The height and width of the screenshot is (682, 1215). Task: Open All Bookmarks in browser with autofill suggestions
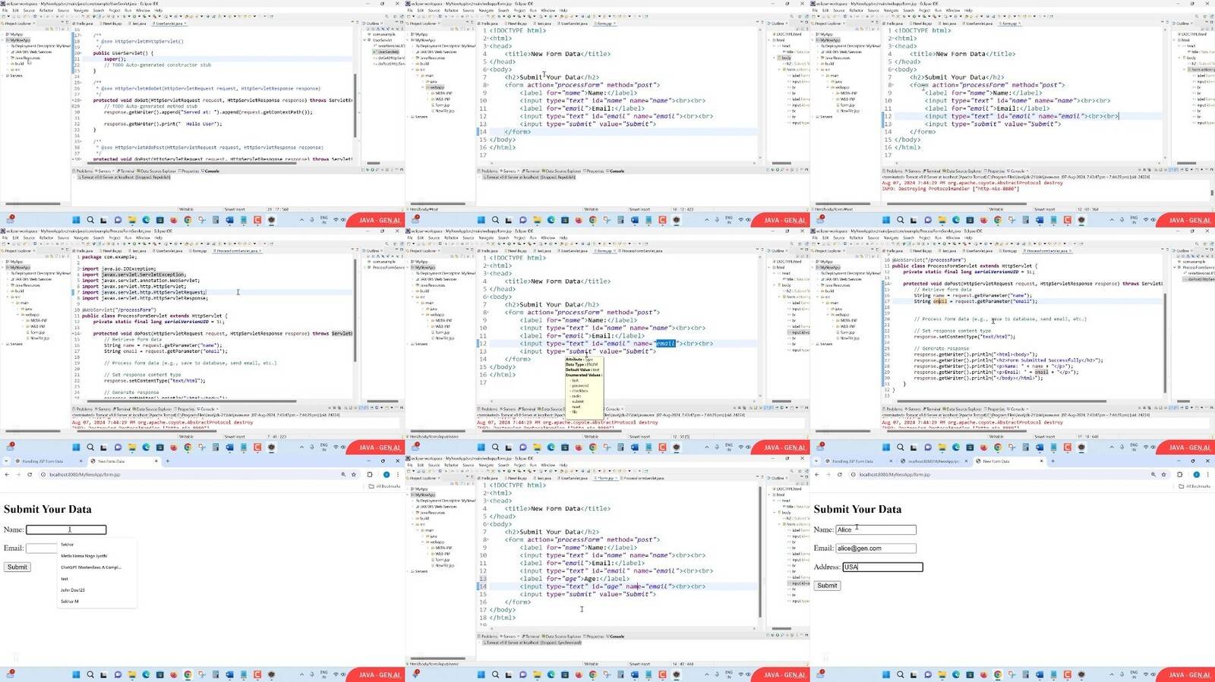tap(383, 486)
